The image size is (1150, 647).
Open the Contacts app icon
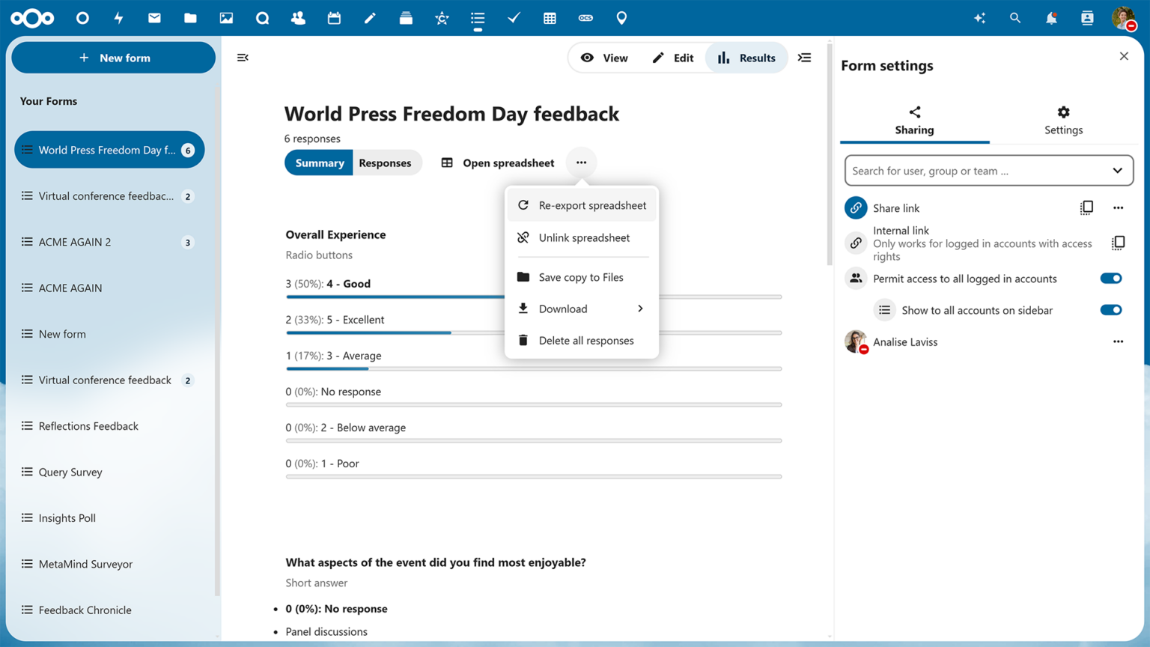click(298, 18)
